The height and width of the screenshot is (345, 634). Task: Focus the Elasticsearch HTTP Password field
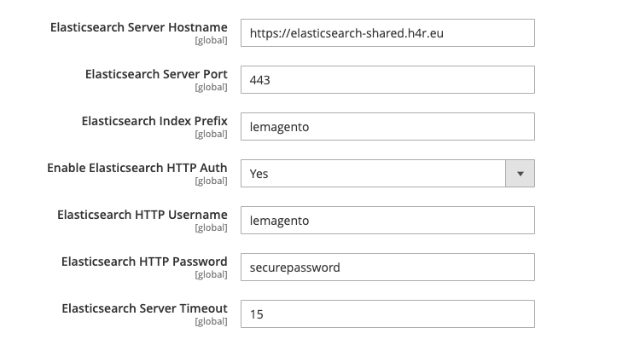pos(387,267)
